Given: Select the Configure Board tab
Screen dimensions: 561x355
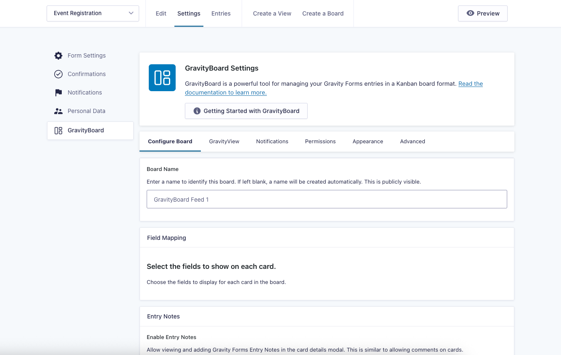Looking at the screenshot, I should [x=170, y=142].
